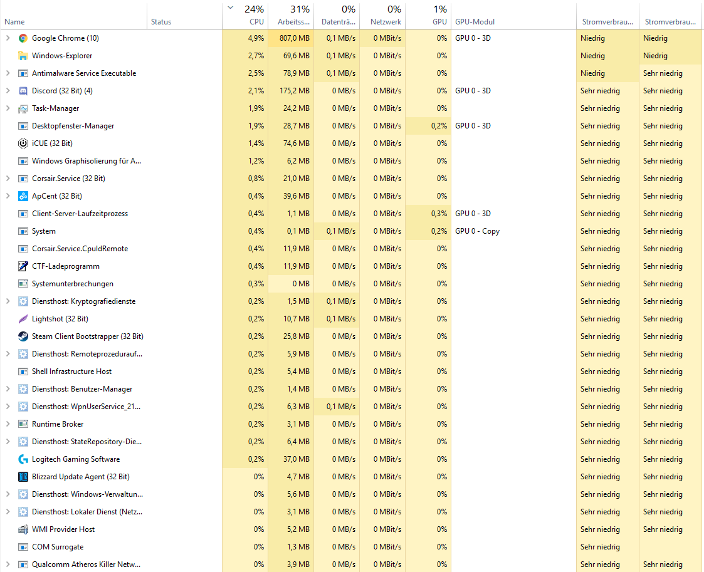Sort by Arbeitsspeicher column header
The width and height of the screenshot is (704, 572).
tap(293, 21)
